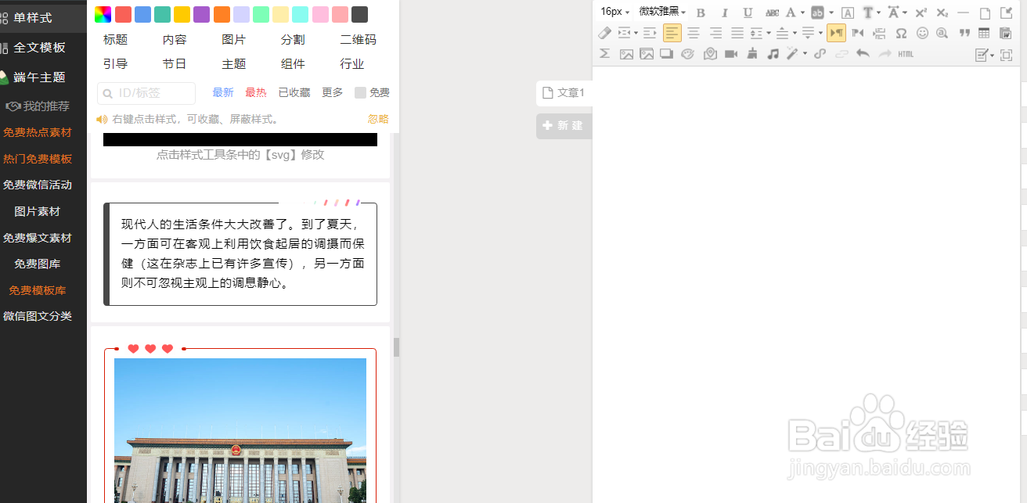
Task: Switch to the 文章1 article tab
Action: 564,92
